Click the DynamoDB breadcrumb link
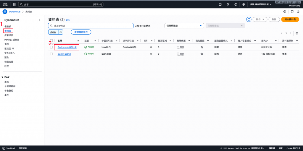This screenshot has height=151, width=303. click(x=15, y=12)
